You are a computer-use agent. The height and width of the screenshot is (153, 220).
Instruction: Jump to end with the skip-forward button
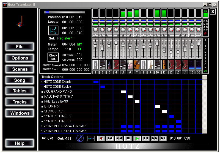pos(163,138)
